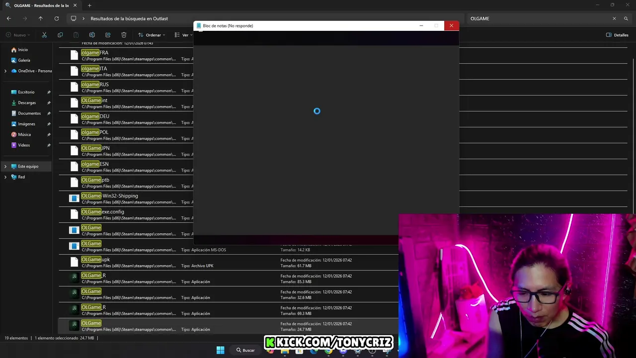Select Galería in the sidebar

coord(24,60)
